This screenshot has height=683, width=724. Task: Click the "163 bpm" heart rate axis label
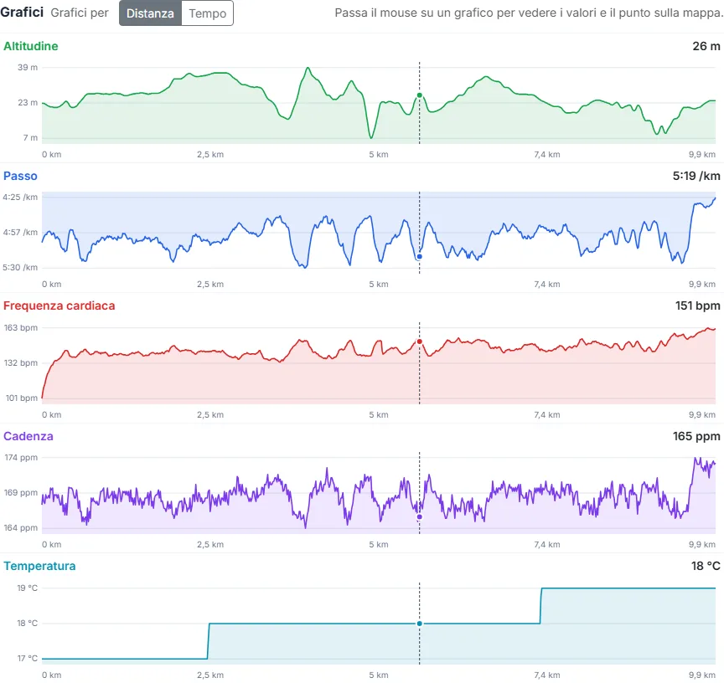[x=21, y=328]
